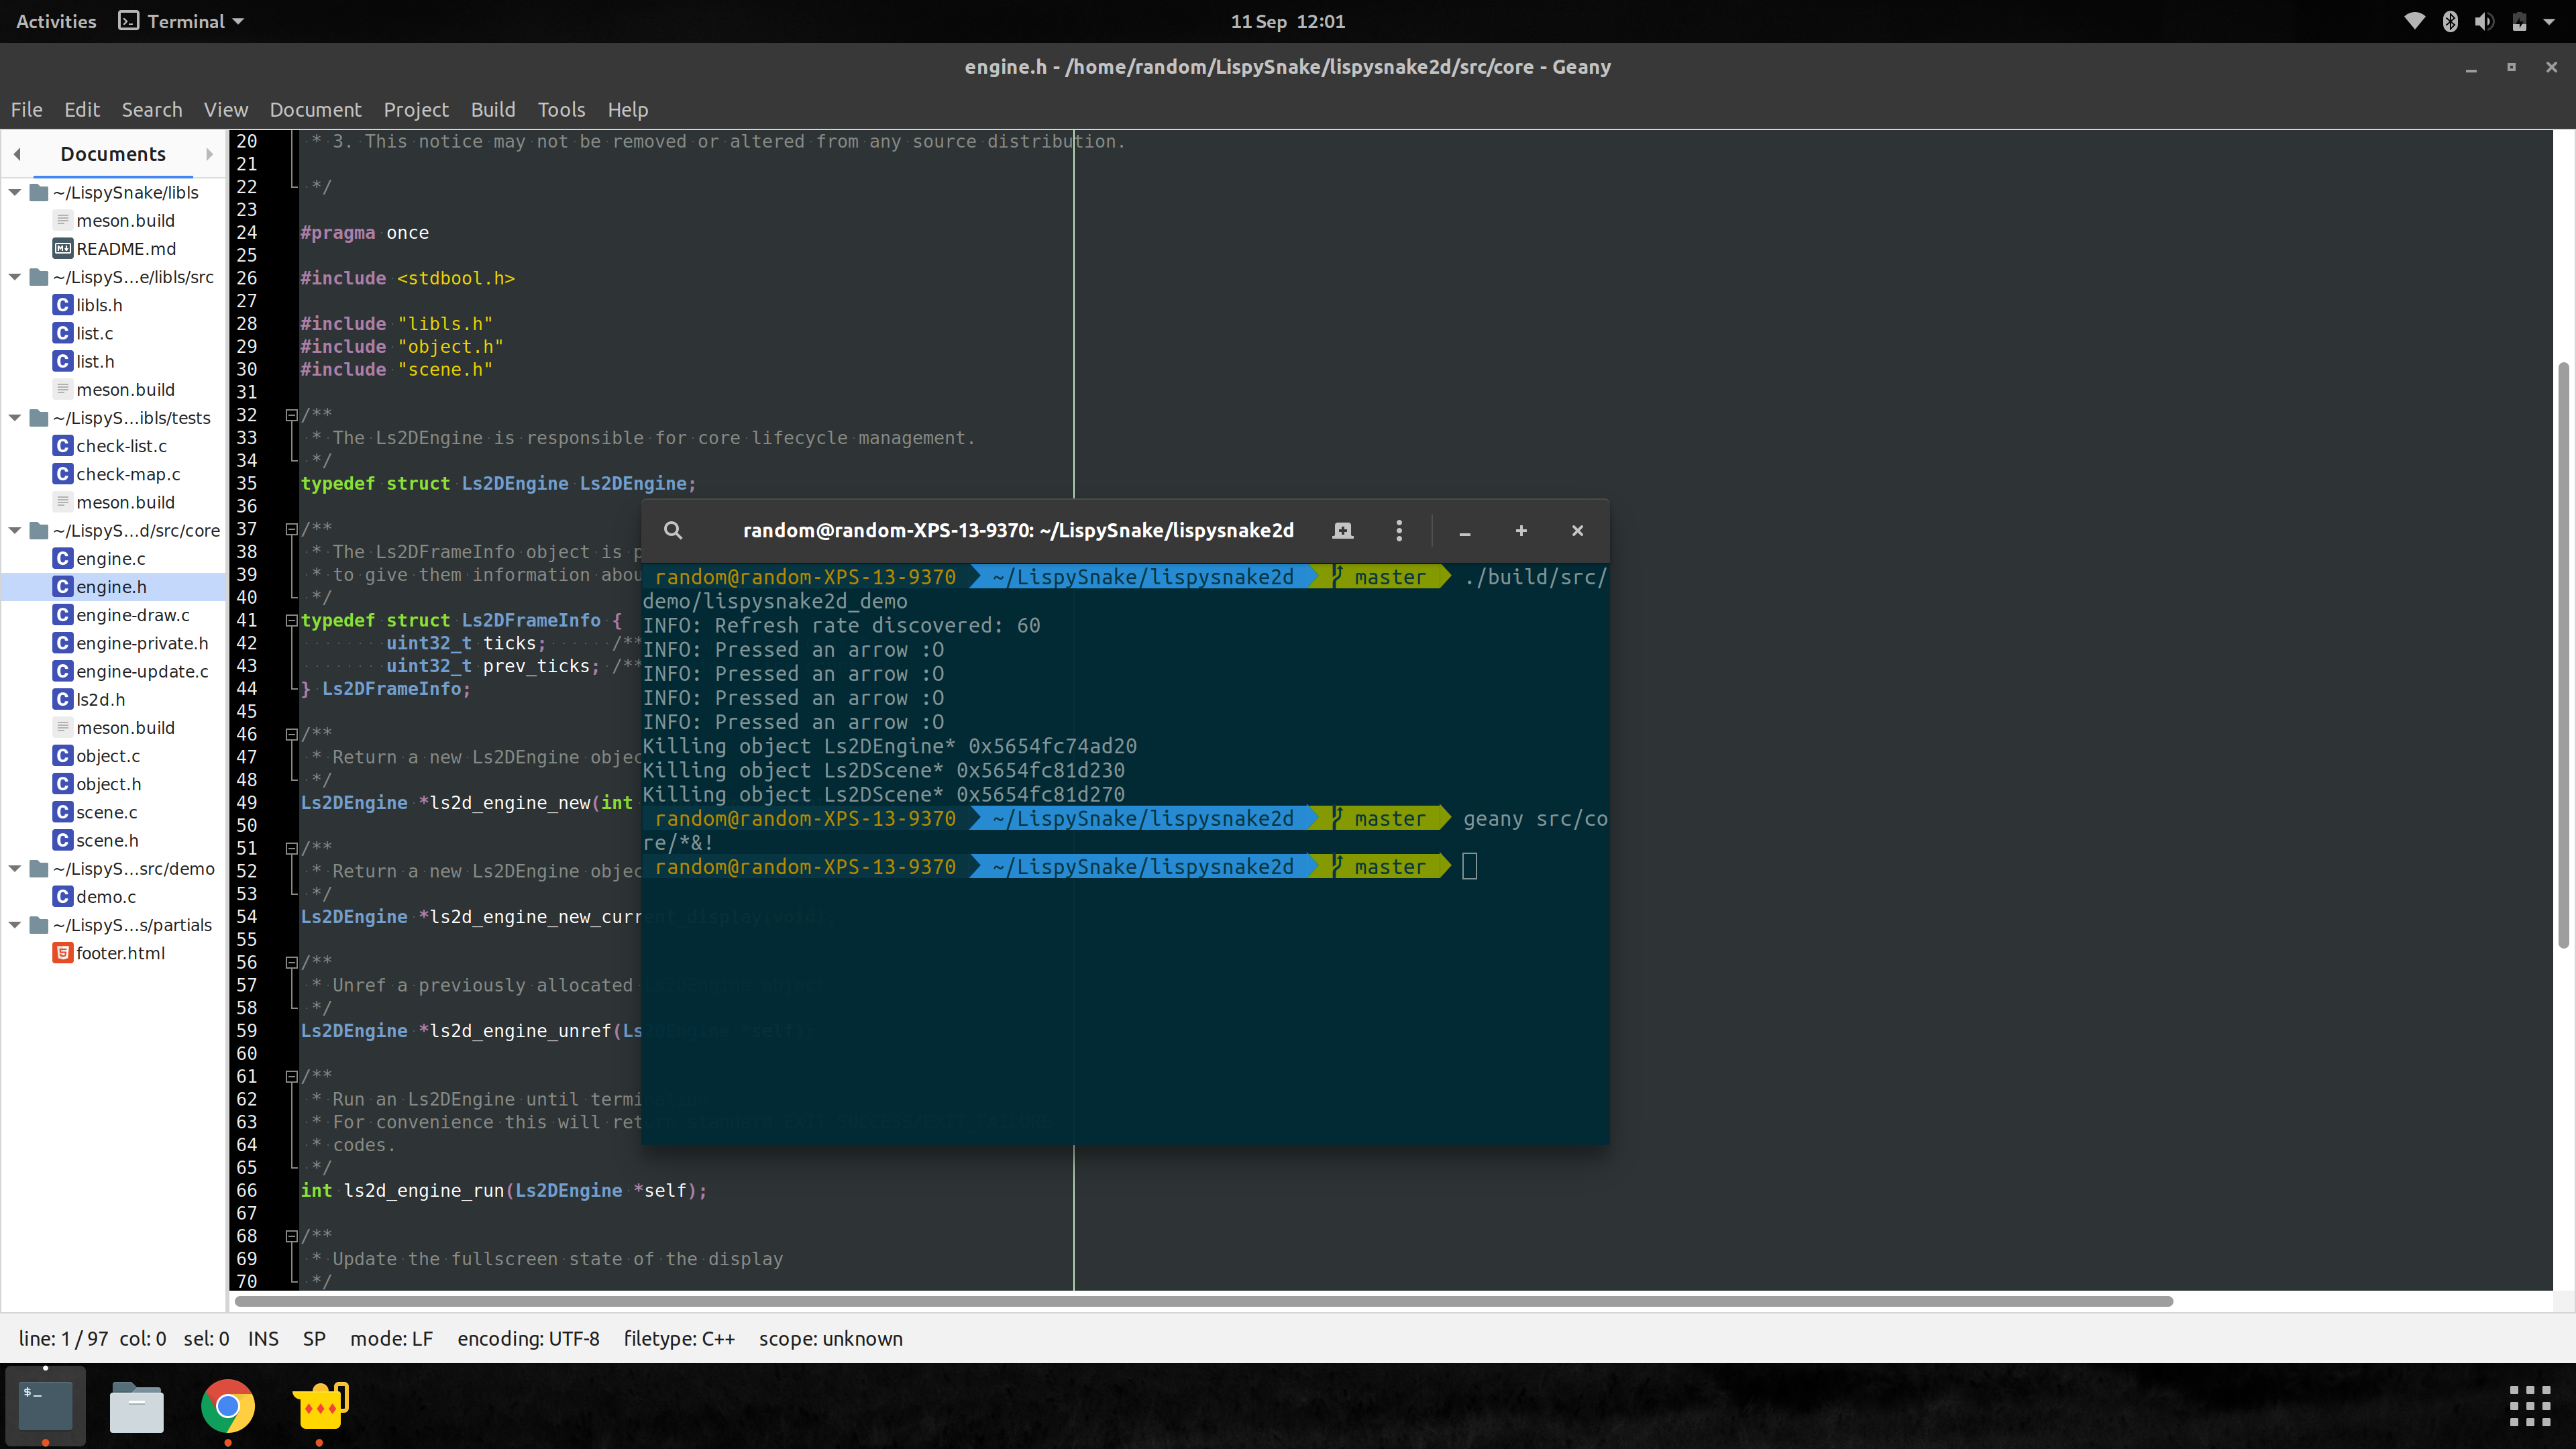Open Files from the dock

137,1407
